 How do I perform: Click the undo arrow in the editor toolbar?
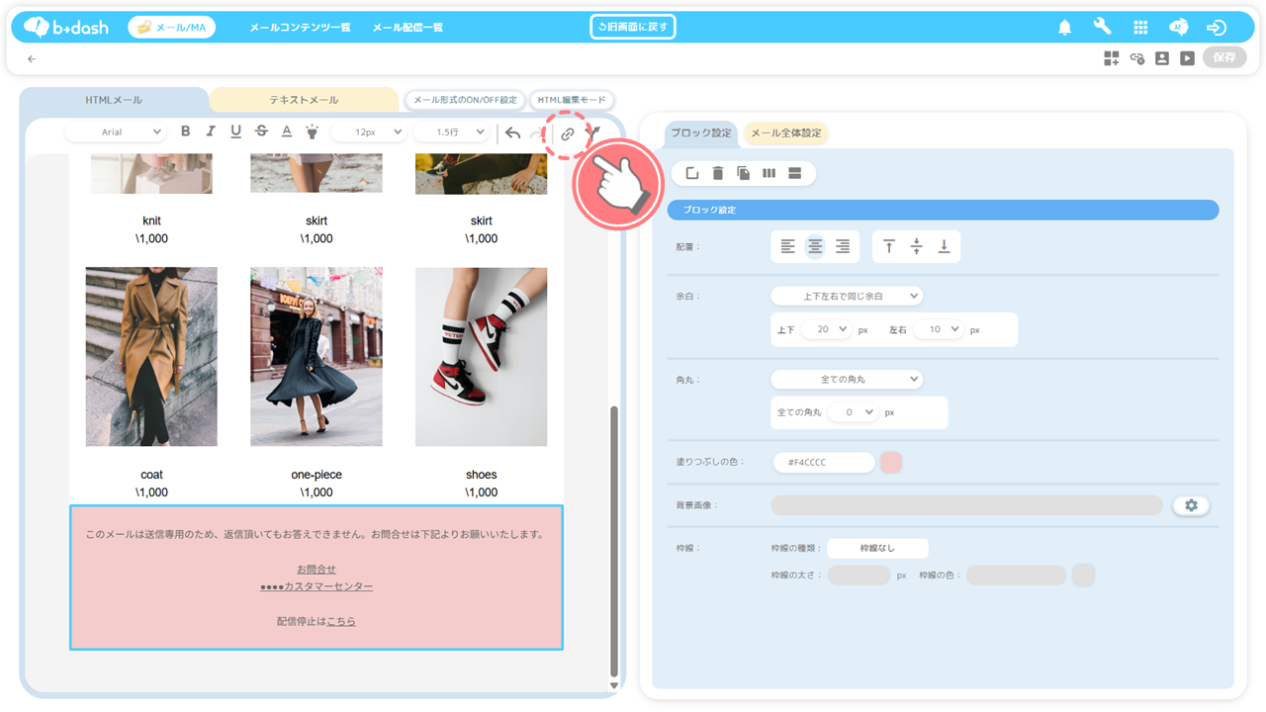tap(512, 133)
